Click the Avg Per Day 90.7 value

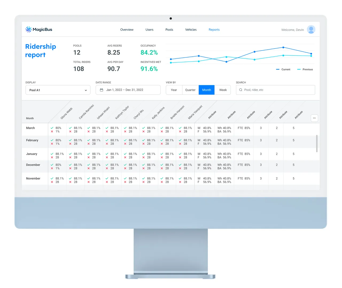click(x=114, y=69)
